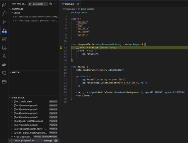Image resolution: width=188 pixels, height=143 pixels.
Task: Click the RUN AND DE... panel title
Action: point(19,4)
